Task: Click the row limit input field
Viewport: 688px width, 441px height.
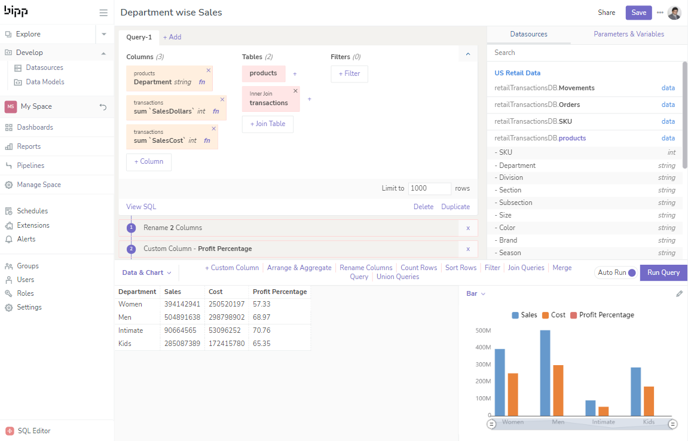Action: (x=429, y=188)
